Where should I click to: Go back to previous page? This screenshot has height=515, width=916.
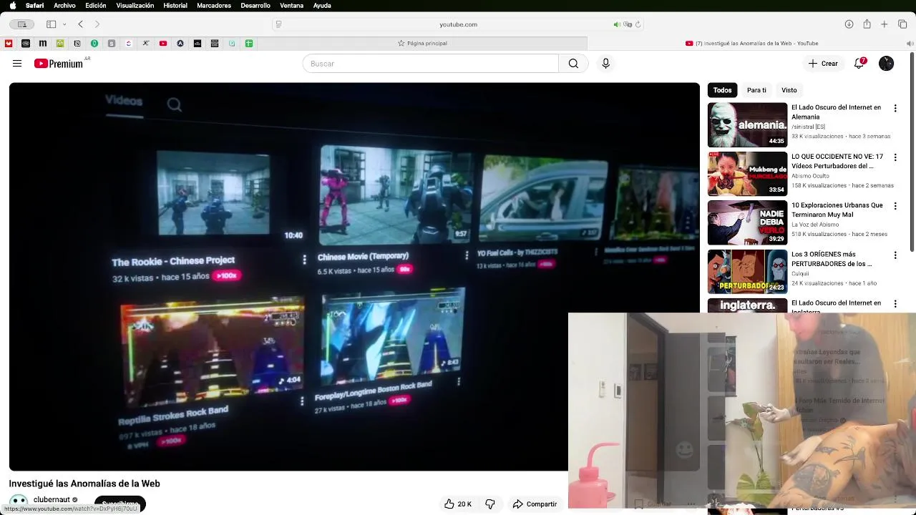80,24
